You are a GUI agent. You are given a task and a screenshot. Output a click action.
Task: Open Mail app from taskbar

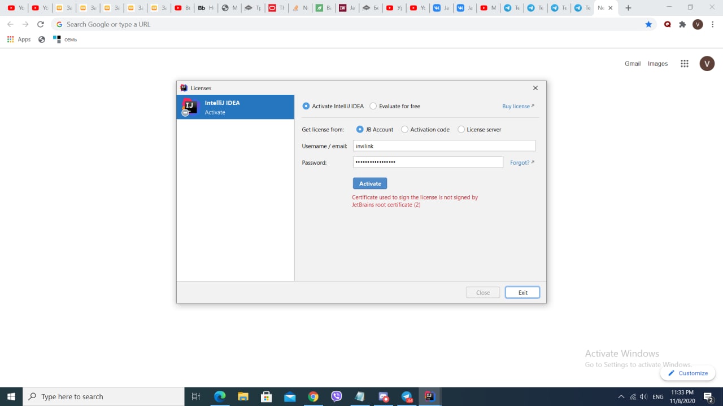click(x=290, y=396)
